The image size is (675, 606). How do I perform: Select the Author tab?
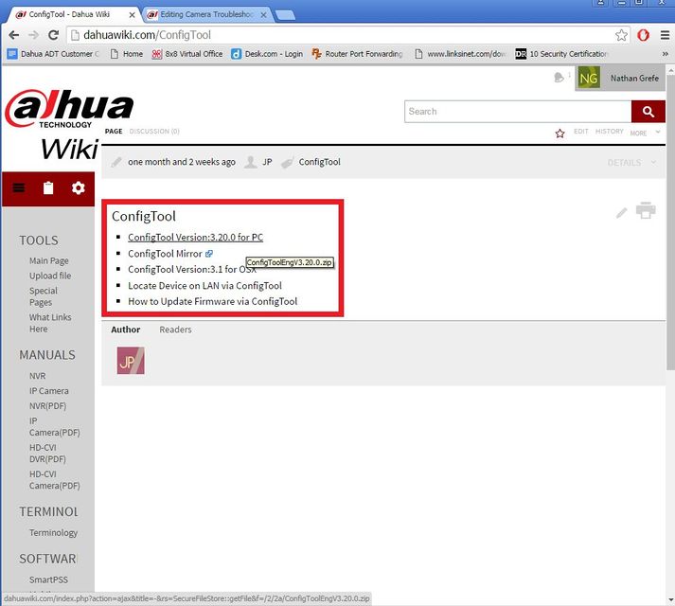pyautogui.click(x=126, y=330)
